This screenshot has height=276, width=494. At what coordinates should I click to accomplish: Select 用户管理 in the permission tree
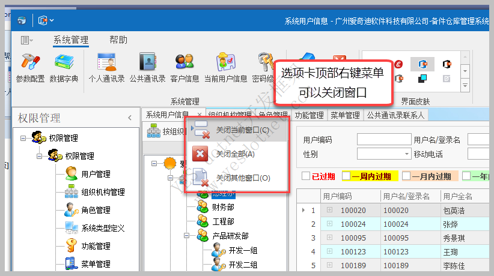pos(96,174)
